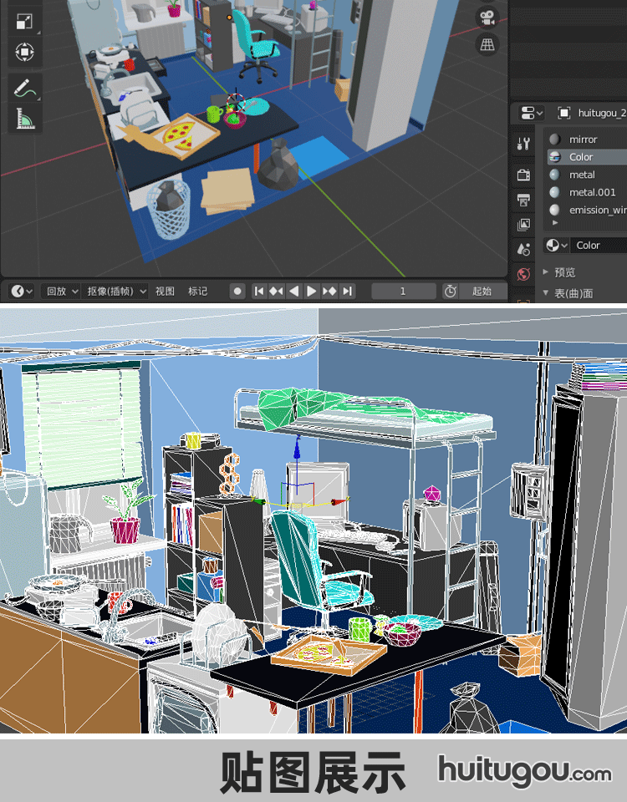Play the animation in reverse
Viewport: 627px width, 802px height.
[293, 291]
